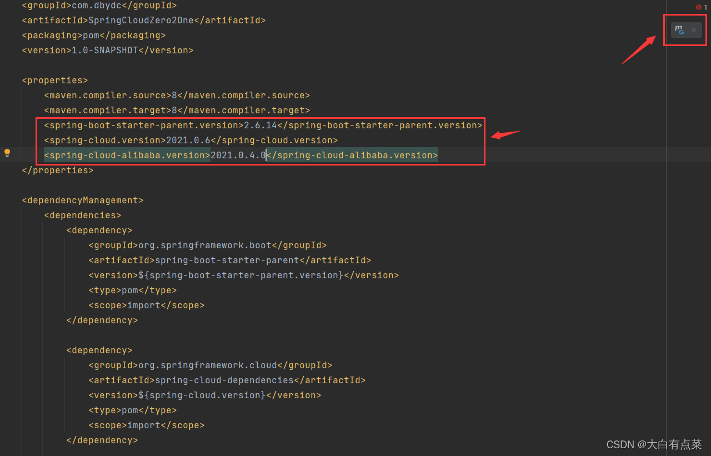Click the ${spring-cloud.version} version line
This screenshot has width=711, height=456.
[x=205, y=395]
